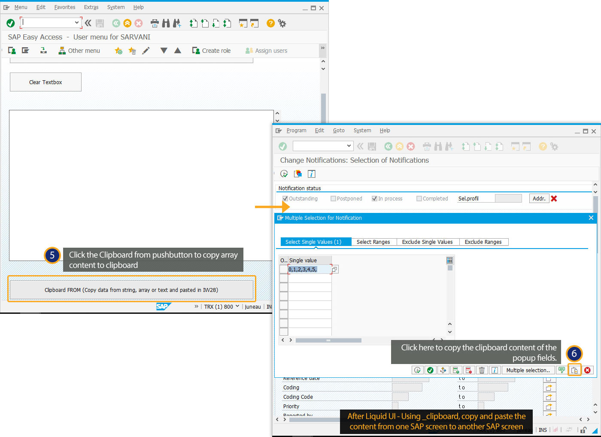The image size is (601, 437).
Task: Click Move Favorites Up triangle icon
Action: point(178,51)
